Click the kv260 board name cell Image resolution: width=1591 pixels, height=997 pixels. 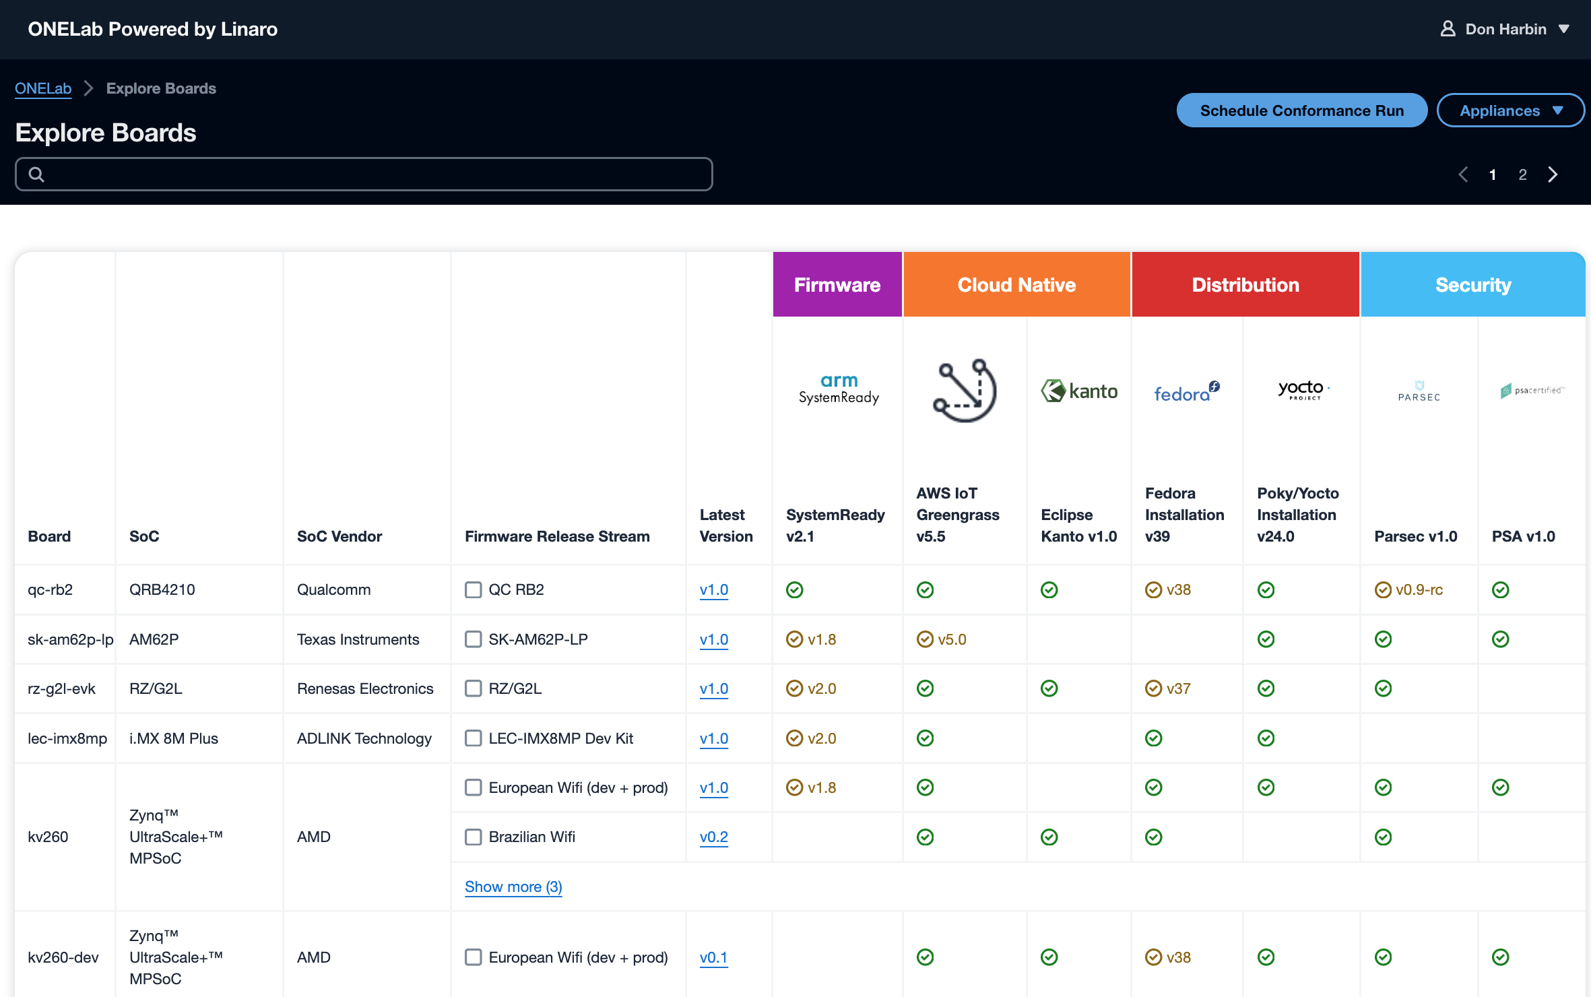(x=48, y=837)
